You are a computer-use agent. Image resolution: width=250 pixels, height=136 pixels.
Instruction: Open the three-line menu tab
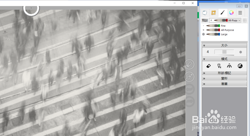pyautogui.click(x=240, y=13)
